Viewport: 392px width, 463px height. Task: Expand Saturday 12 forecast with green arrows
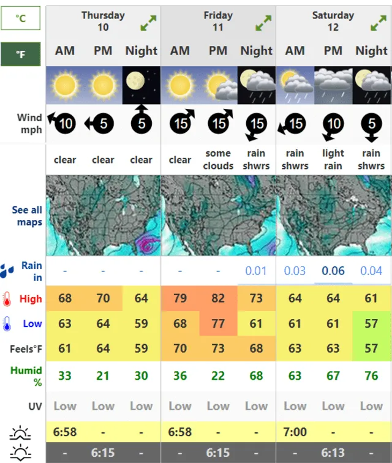379,24
